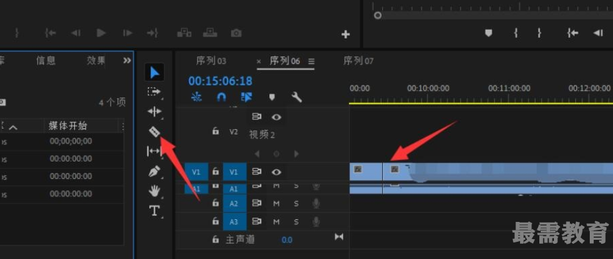Mark In in program monitor
The width and height of the screenshot is (613, 259).
pos(516,33)
